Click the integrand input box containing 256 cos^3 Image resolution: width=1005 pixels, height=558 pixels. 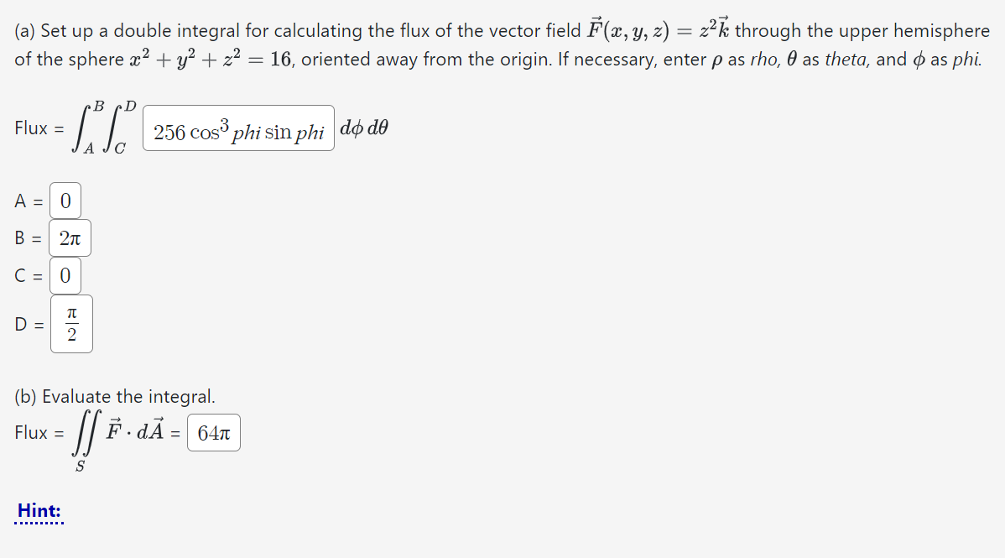(238, 130)
